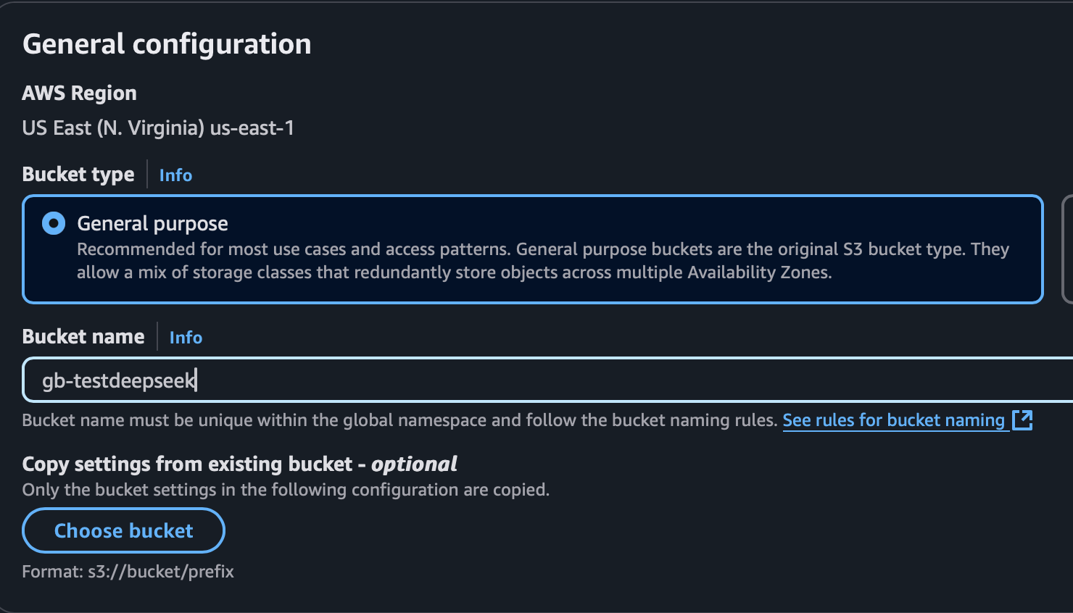Open the Info link beside Bucket type
The height and width of the screenshot is (613, 1073).
coord(175,175)
